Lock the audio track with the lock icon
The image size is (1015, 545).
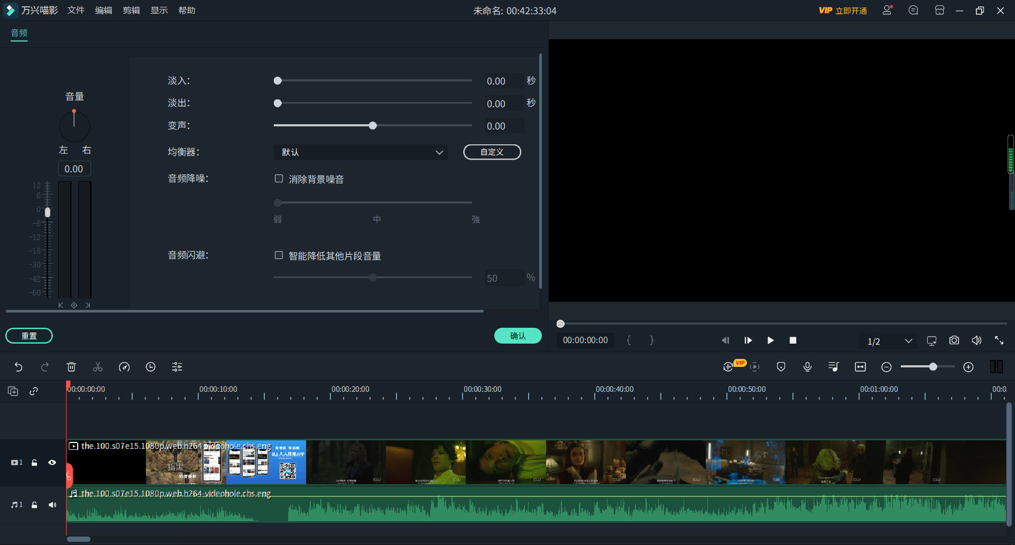tap(34, 505)
